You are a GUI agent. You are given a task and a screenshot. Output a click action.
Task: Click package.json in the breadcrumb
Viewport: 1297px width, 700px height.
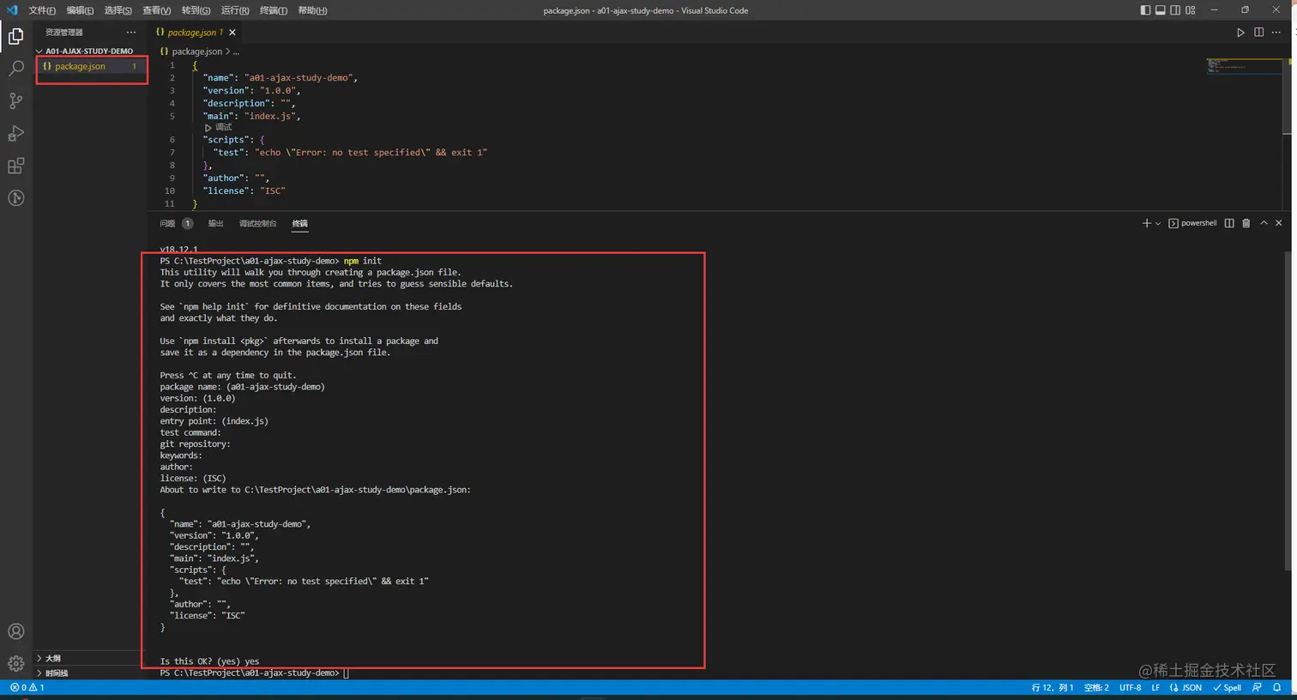coord(196,51)
